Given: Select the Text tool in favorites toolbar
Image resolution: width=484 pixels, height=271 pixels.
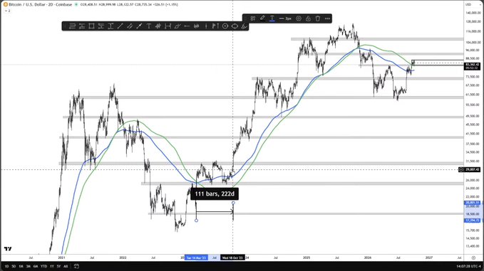Looking at the screenshot, I should click(149, 26).
